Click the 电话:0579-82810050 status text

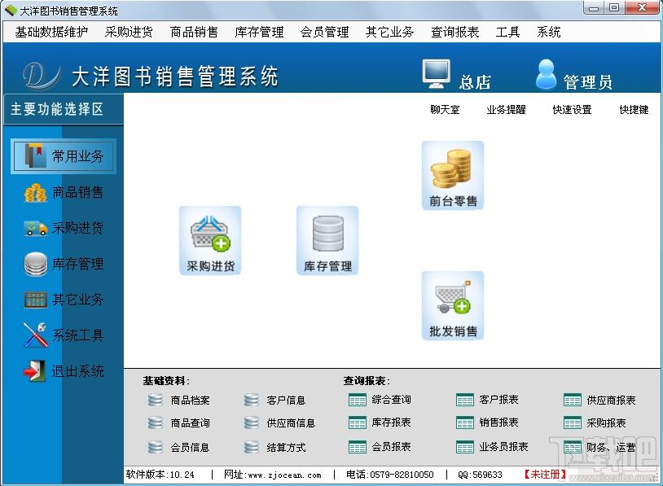click(390, 475)
